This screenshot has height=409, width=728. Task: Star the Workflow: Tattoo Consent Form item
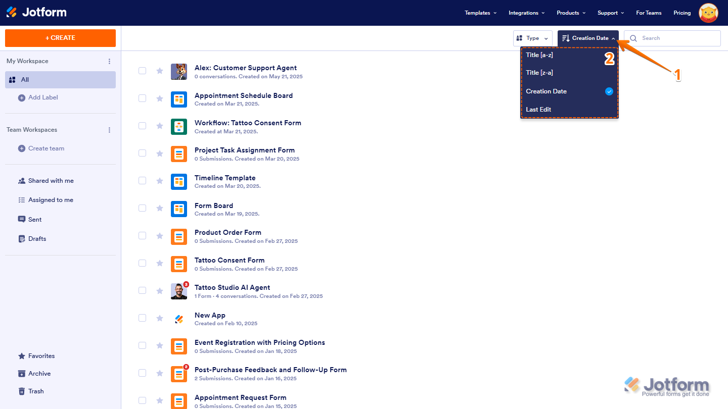(x=160, y=126)
